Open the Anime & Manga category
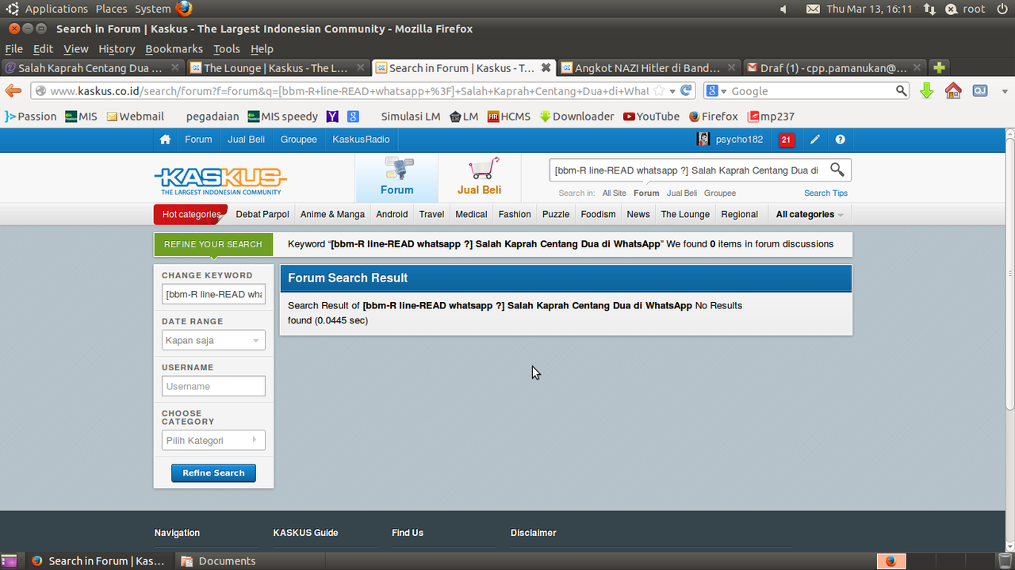1015x570 pixels. (x=332, y=214)
